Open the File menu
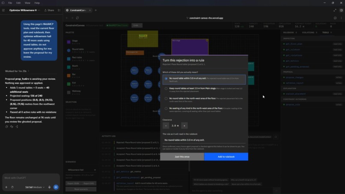Screen dimensions: 345x194 (10, 3)
